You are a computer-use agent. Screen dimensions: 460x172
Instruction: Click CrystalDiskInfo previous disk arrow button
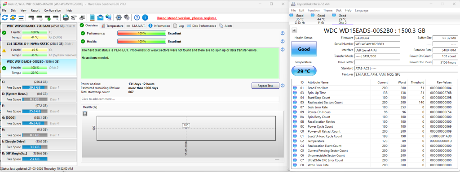coord(294,30)
